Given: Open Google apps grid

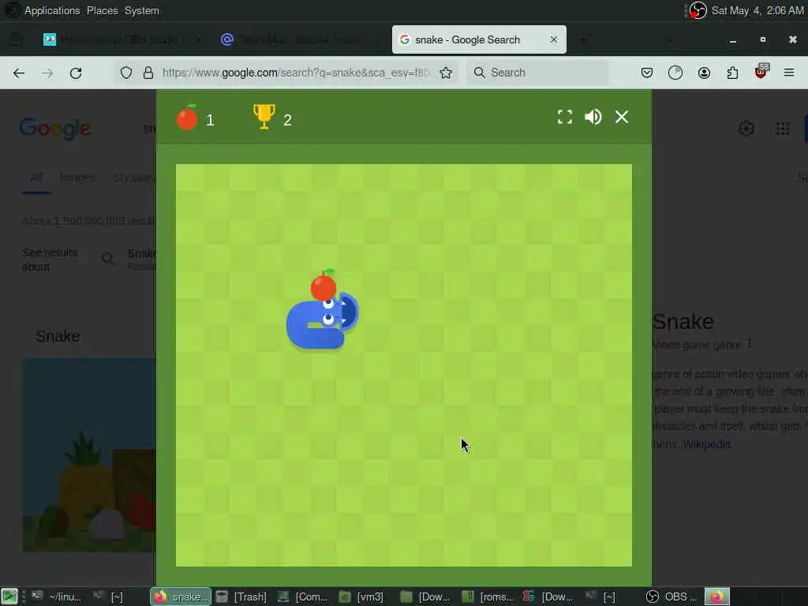Looking at the screenshot, I should tap(782, 129).
